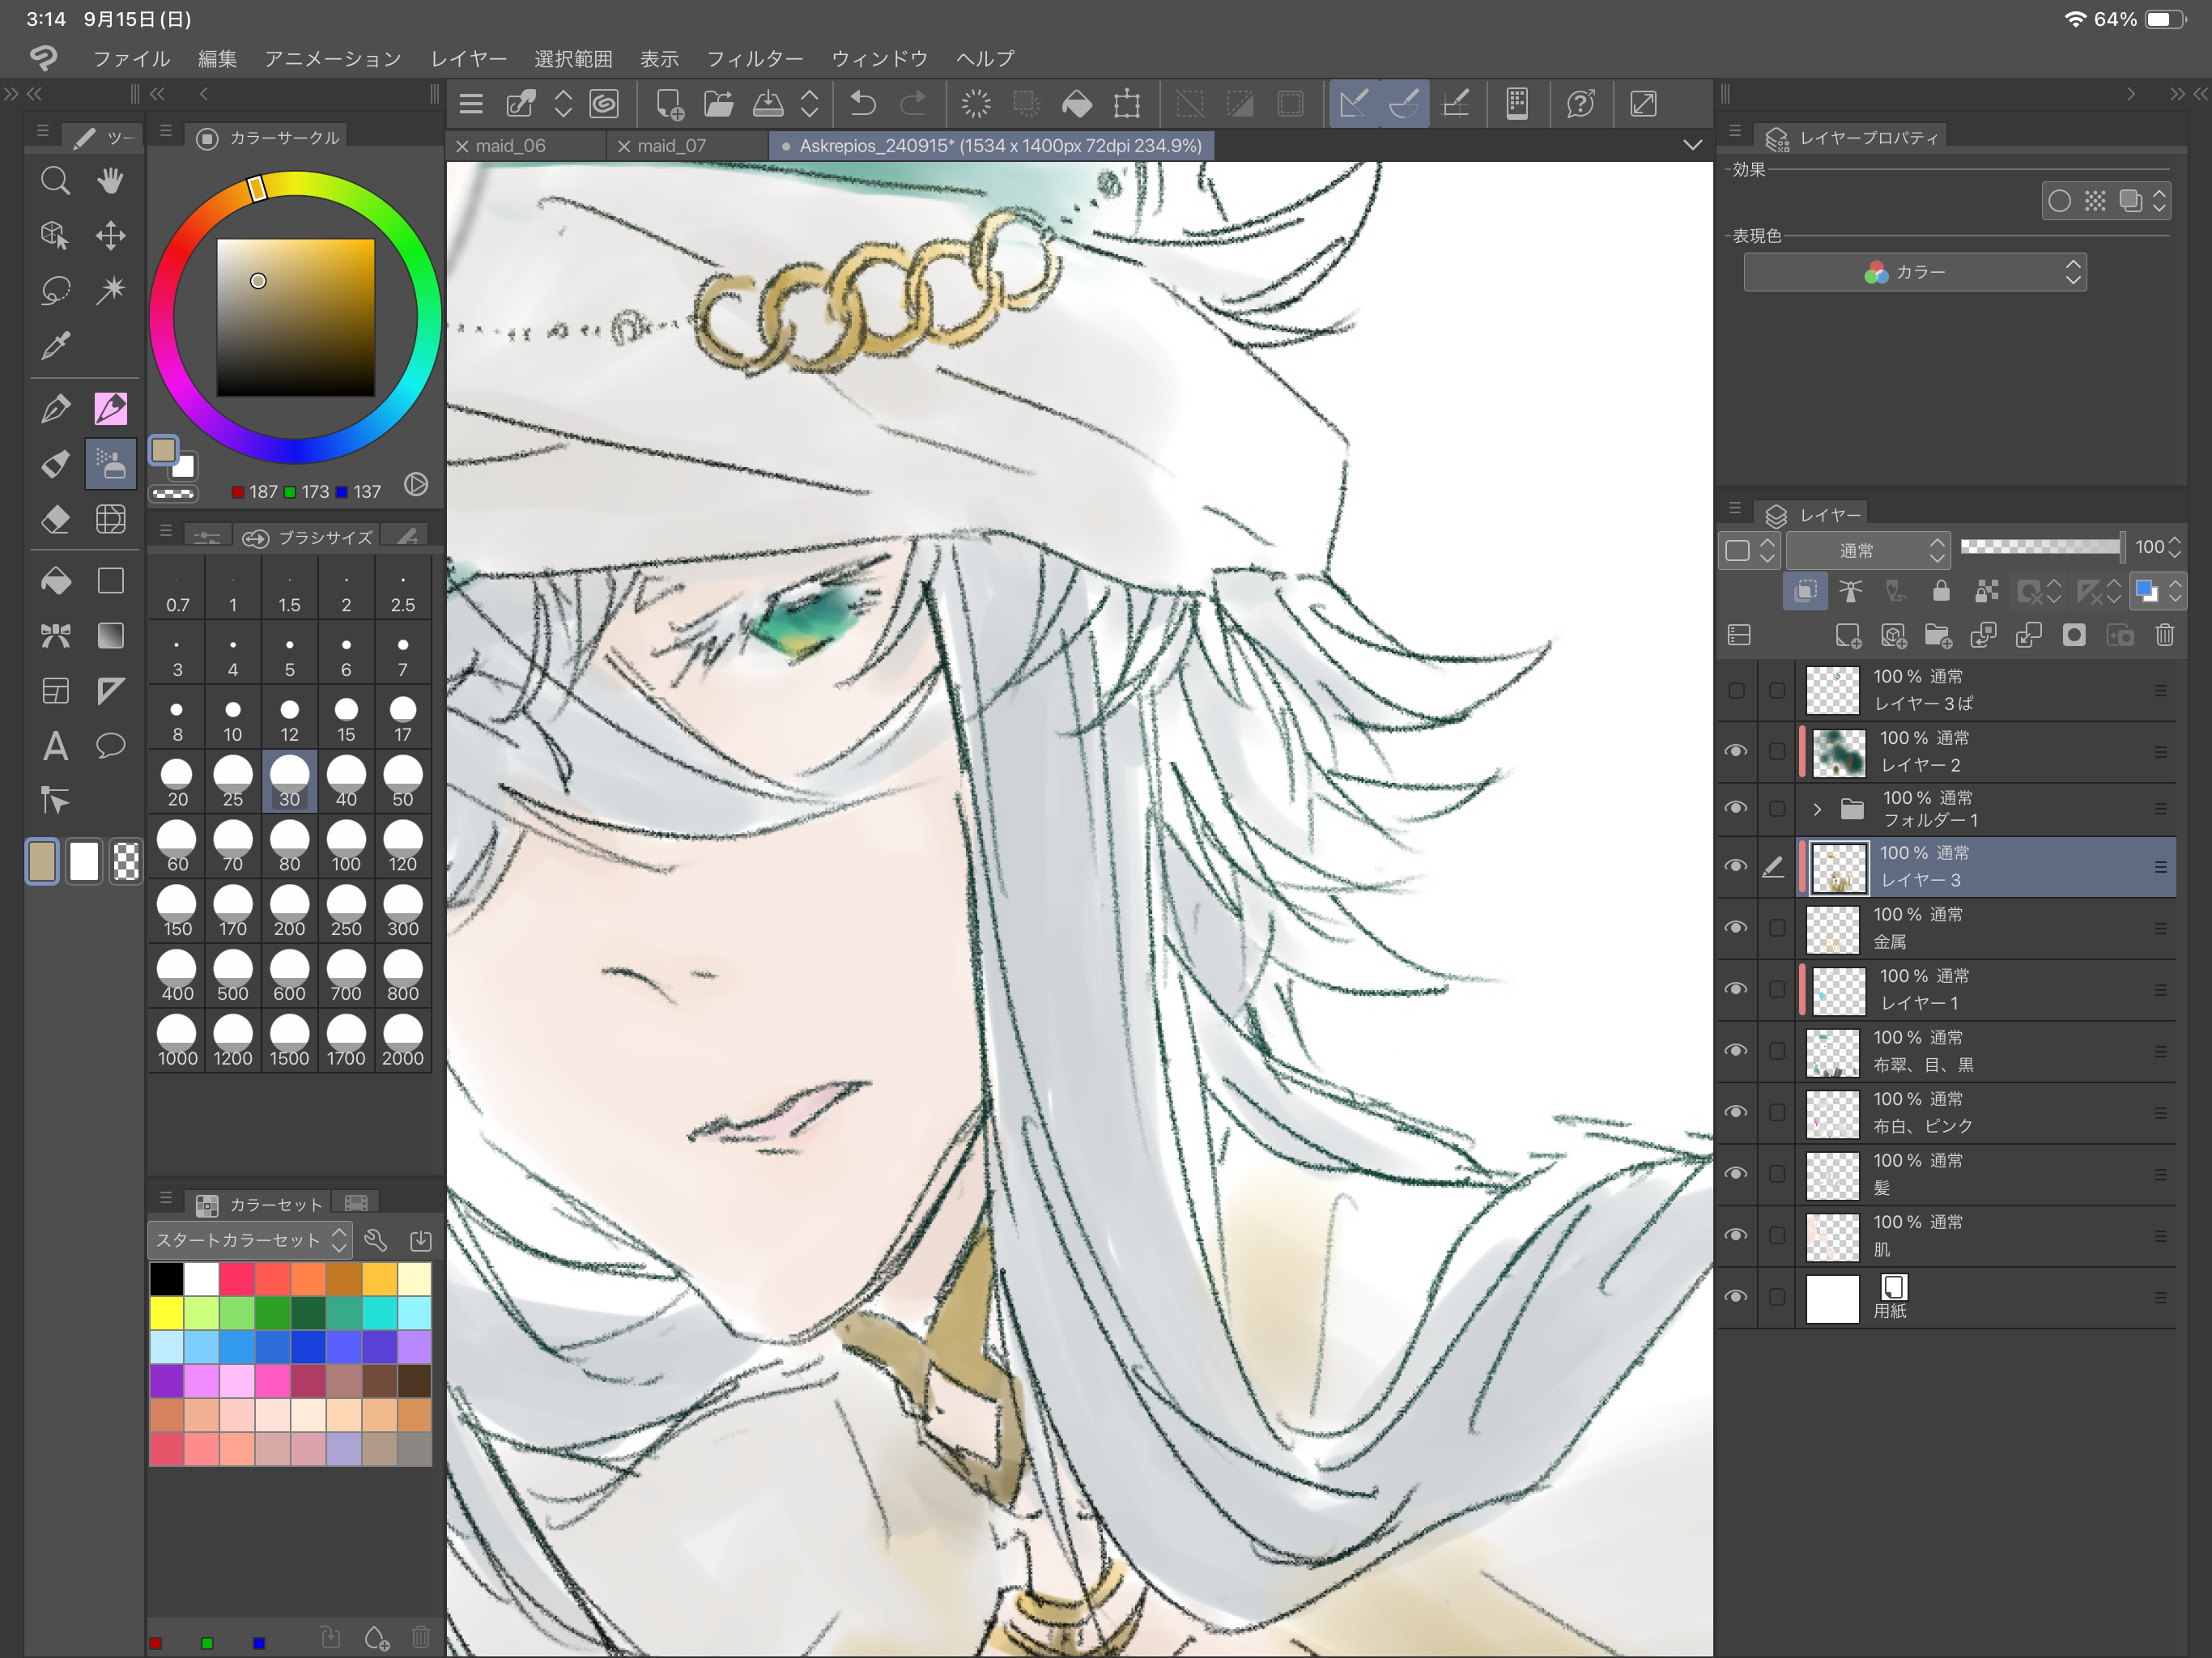The width and height of the screenshot is (2212, 1658).
Task: Toggle visibility of the 金属 layer
Action: click(1736, 928)
